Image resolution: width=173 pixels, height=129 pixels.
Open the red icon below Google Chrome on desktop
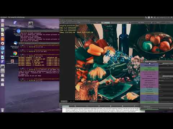click(12, 61)
